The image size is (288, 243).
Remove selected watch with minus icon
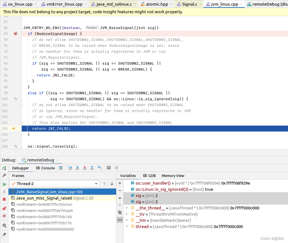click(120, 191)
